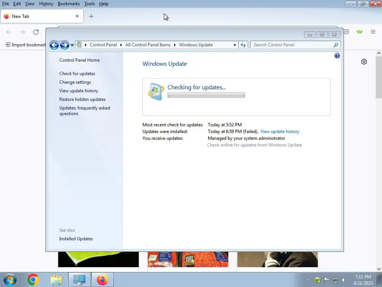Open Updates: frequently asked questions link
Viewport: 382px width, 287px height.
click(x=85, y=111)
